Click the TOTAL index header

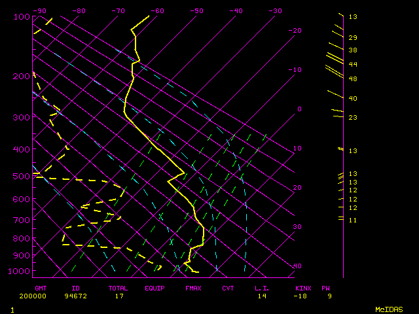click(118, 288)
